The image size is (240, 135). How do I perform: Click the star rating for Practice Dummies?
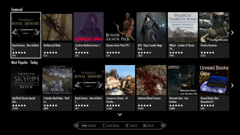(207, 53)
